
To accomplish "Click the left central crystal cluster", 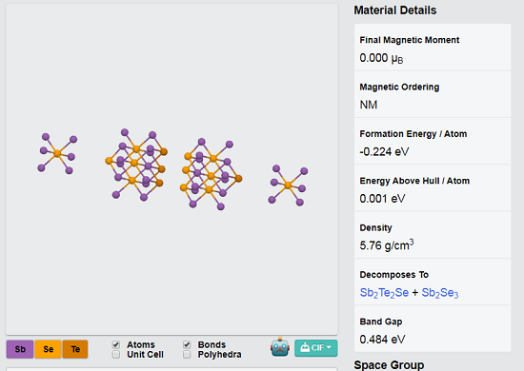I will [x=136, y=165].
